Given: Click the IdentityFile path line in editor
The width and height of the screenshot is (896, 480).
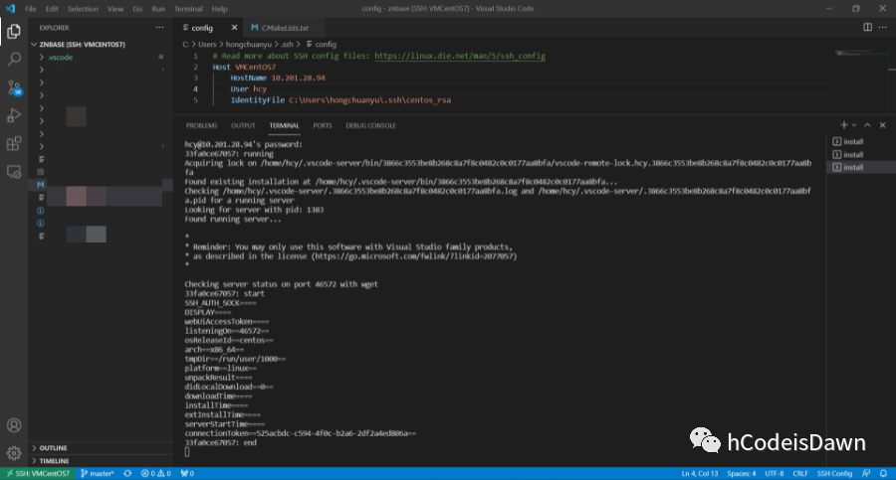Looking at the screenshot, I should coord(340,100).
